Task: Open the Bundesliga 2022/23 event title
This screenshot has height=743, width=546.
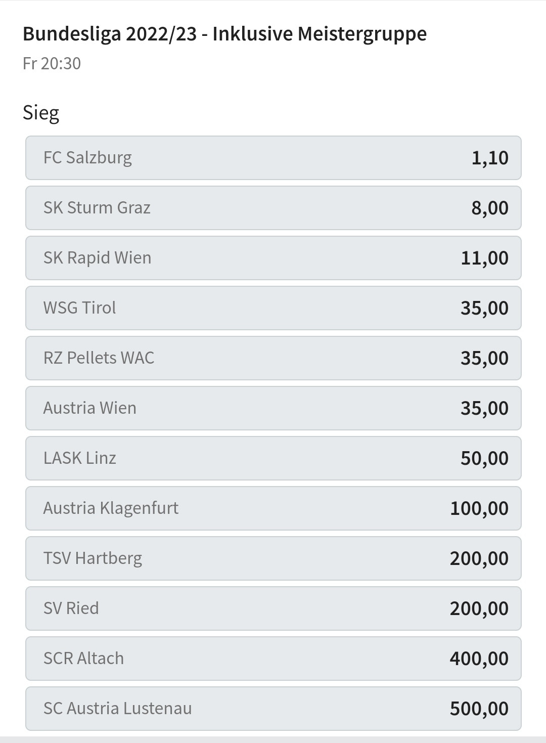Action: coord(224,34)
